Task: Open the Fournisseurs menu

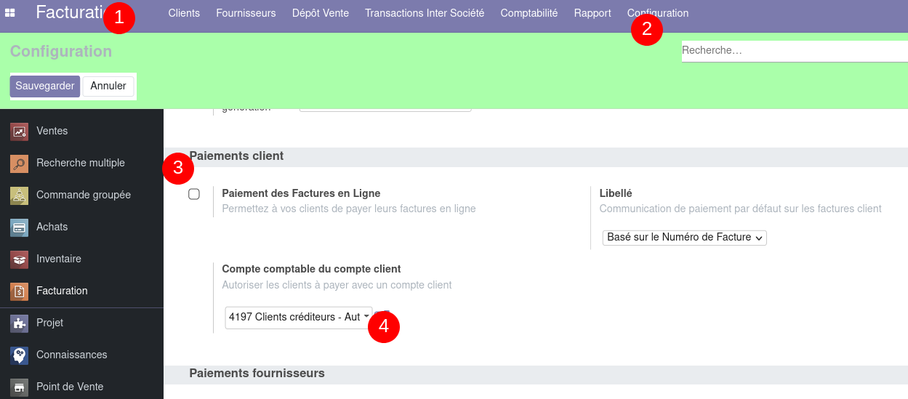Action: (246, 13)
